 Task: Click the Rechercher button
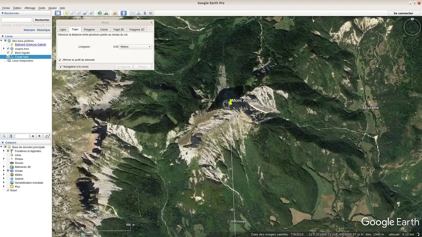(x=42, y=20)
